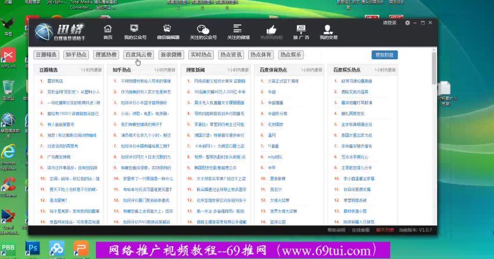Switch to the 百度风云榜 tab

[x=139, y=55]
